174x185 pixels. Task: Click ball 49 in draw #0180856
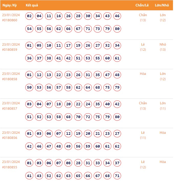68,146
